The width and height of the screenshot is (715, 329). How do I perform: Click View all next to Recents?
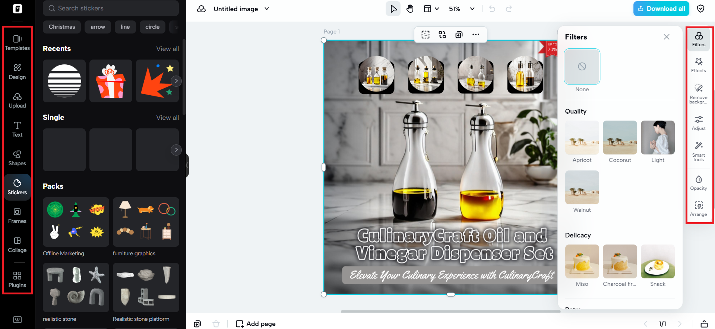[167, 49]
